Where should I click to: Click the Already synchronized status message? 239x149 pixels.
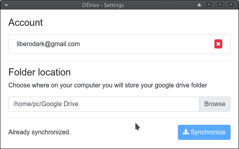pyautogui.click(x=39, y=132)
